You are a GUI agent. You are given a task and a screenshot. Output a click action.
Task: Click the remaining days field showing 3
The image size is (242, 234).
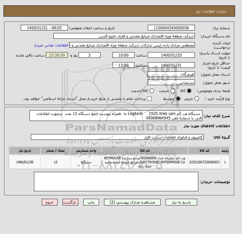click(90, 55)
